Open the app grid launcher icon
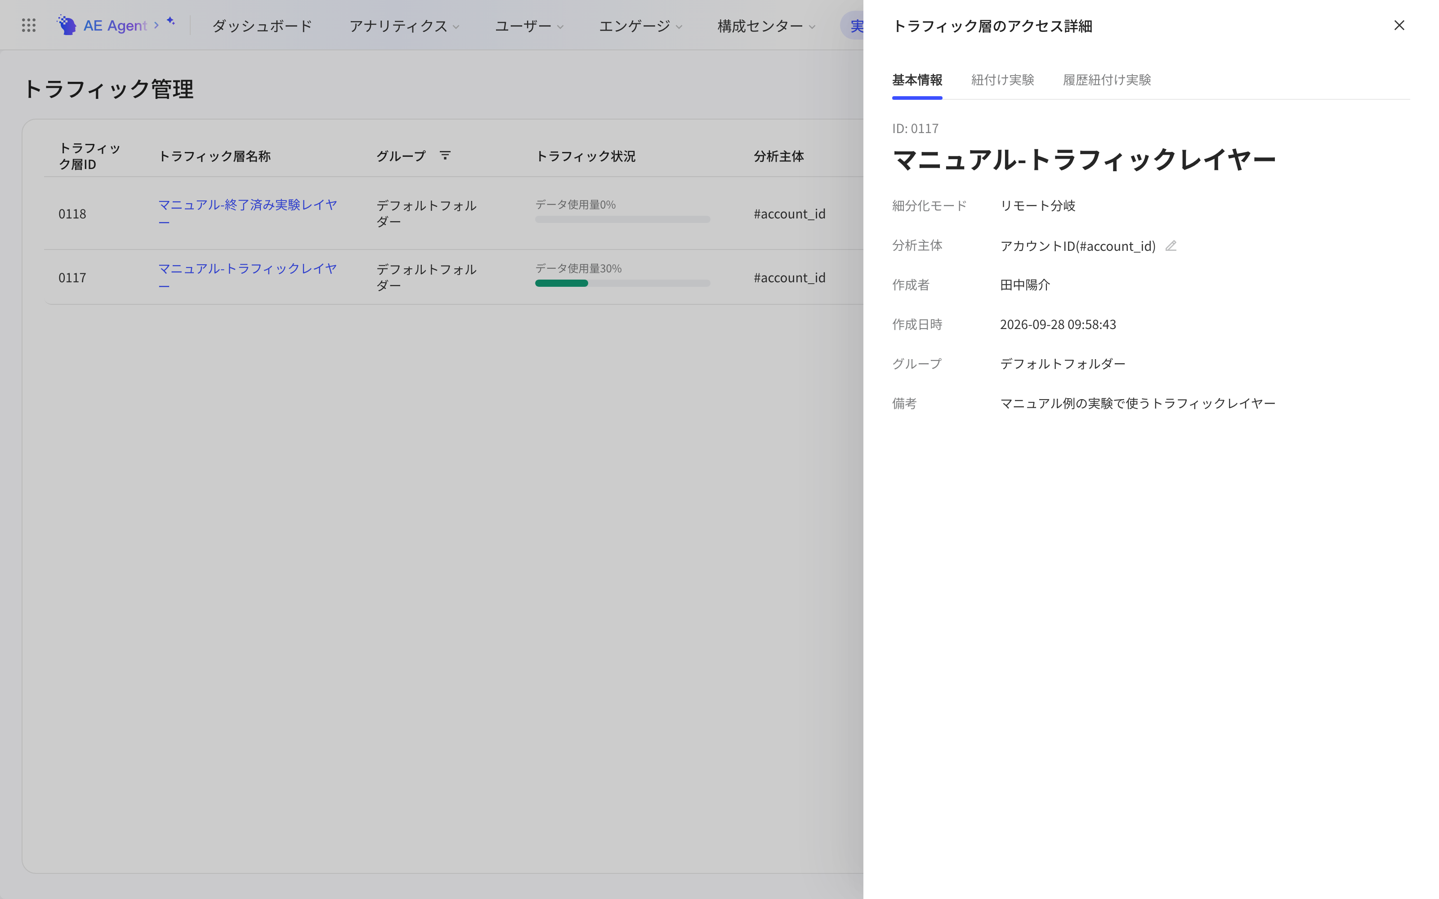Image resolution: width=1439 pixels, height=899 pixels. 28,25
